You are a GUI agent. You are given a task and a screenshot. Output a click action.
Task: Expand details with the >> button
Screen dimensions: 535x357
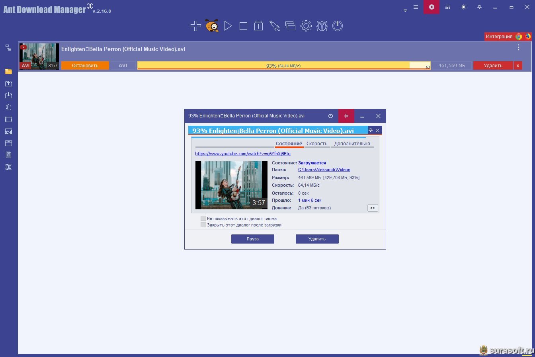point(373,208)
